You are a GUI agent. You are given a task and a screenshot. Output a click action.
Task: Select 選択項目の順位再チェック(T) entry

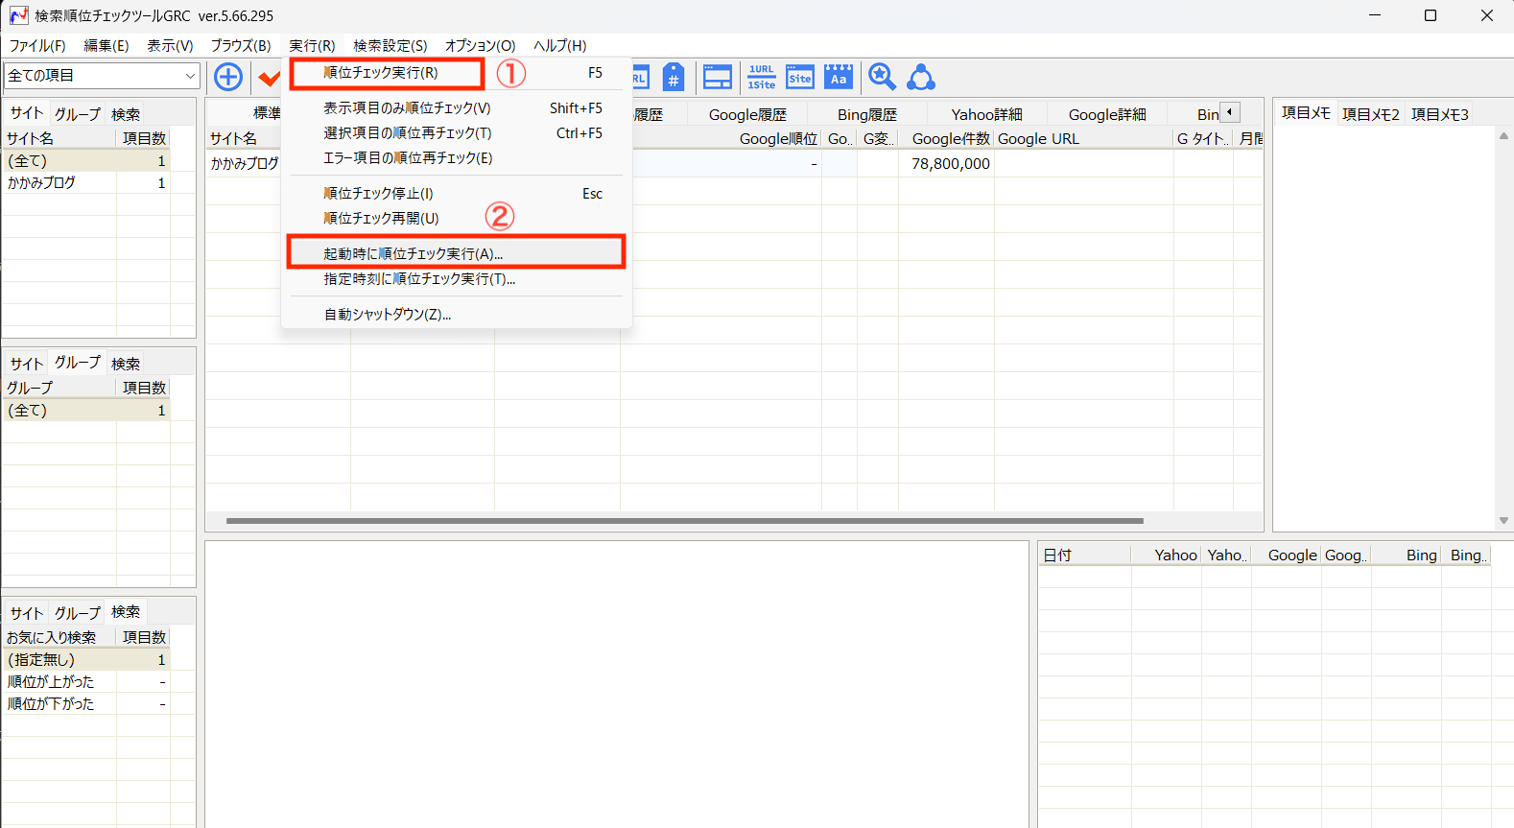coord(456,133)
